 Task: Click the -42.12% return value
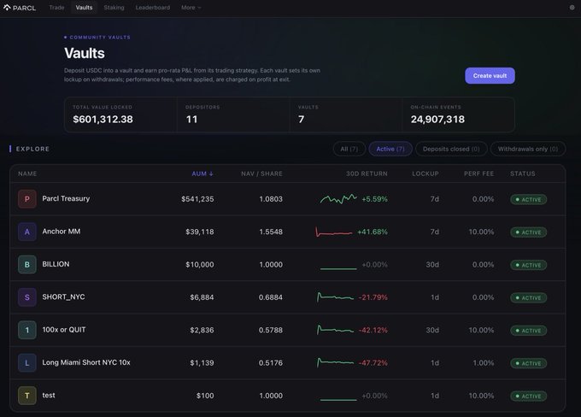coord(373,330)
